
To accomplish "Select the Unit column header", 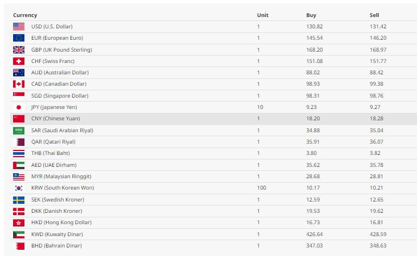I will pyautogui.click(x=263, y=15).
